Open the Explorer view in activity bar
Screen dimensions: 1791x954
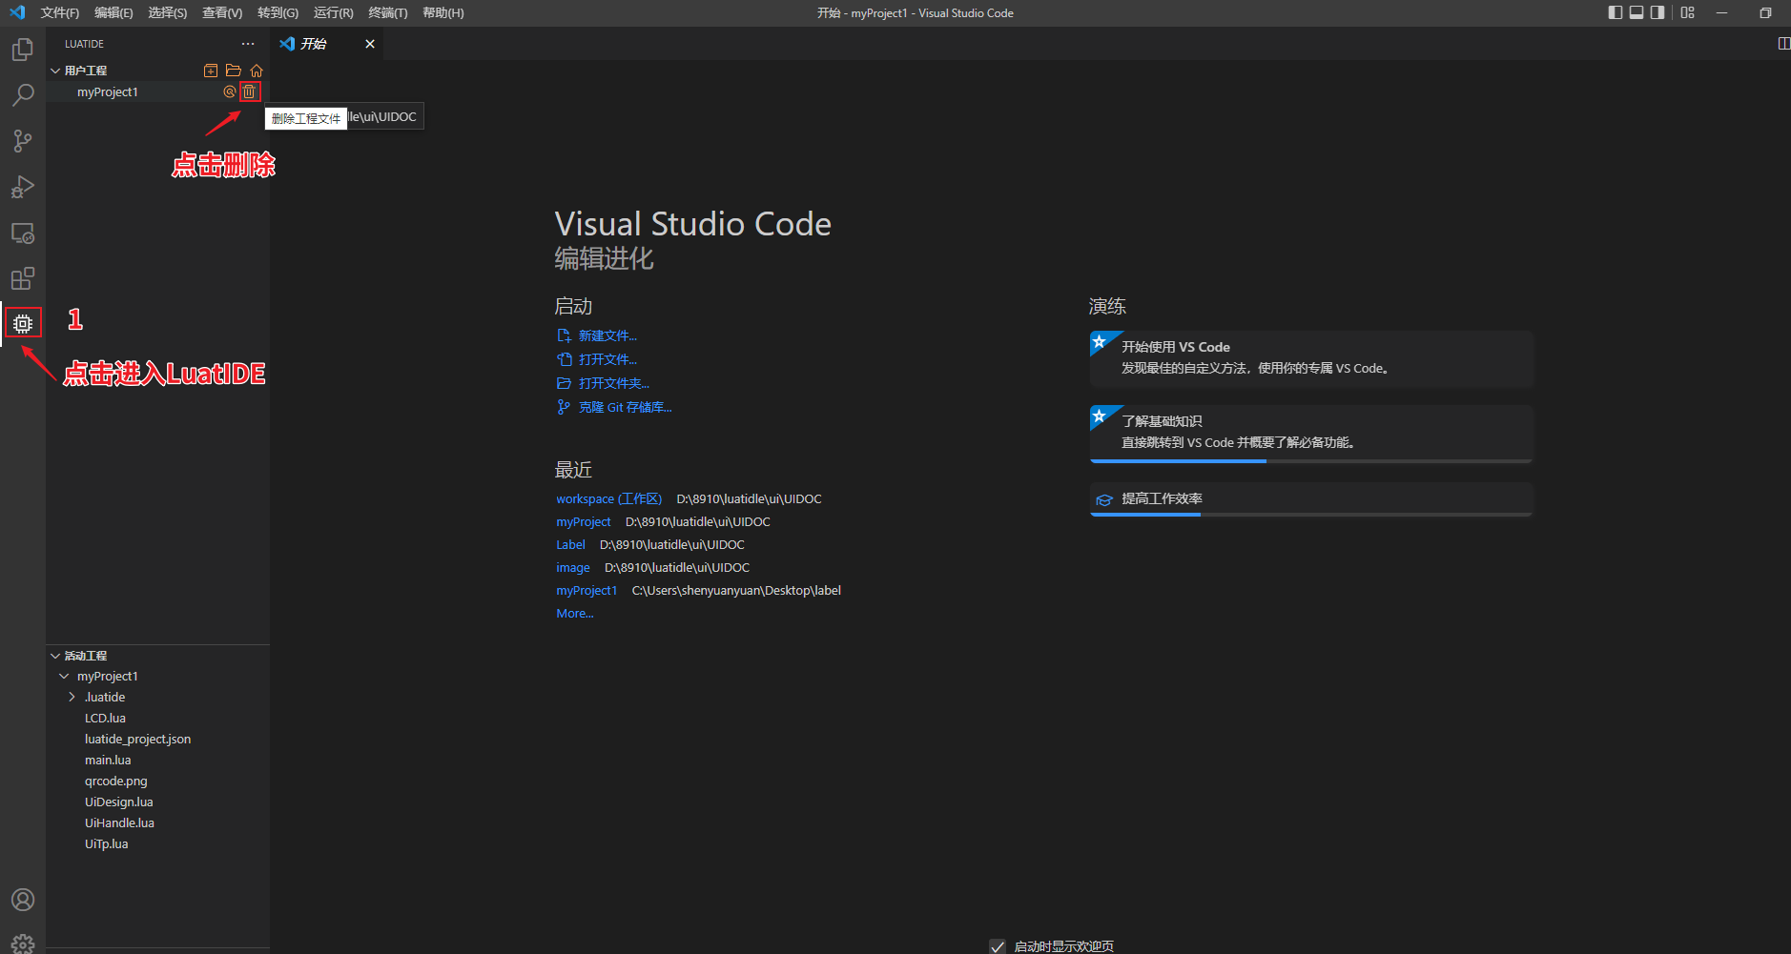click(x=23, y=50)
